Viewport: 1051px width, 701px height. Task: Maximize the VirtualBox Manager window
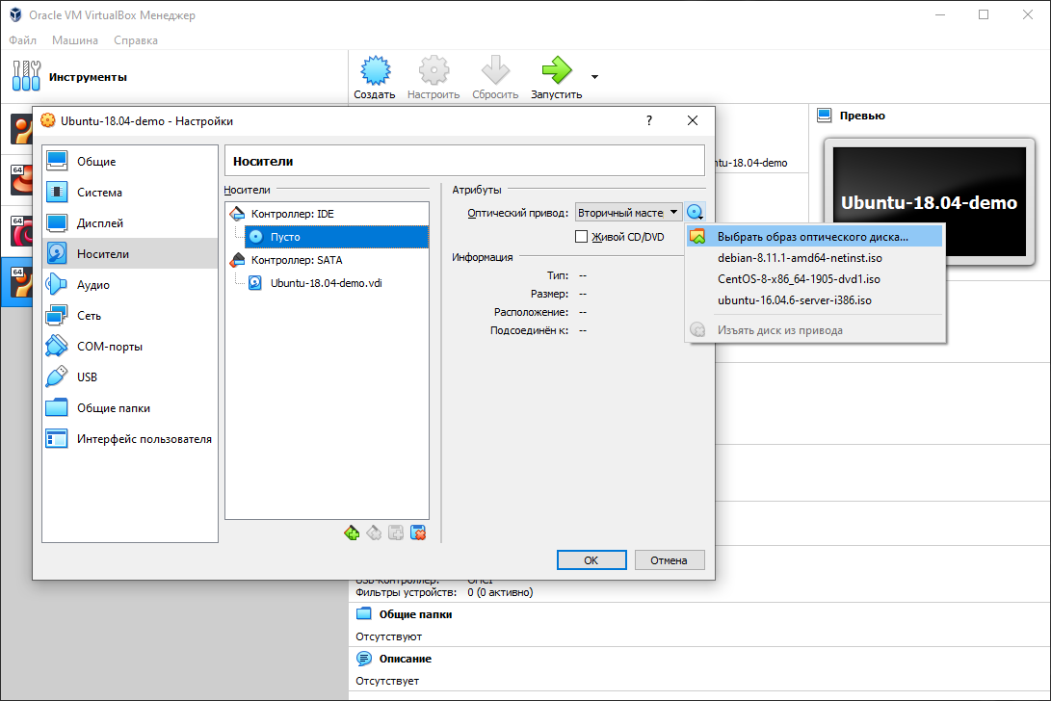[984, 14]
